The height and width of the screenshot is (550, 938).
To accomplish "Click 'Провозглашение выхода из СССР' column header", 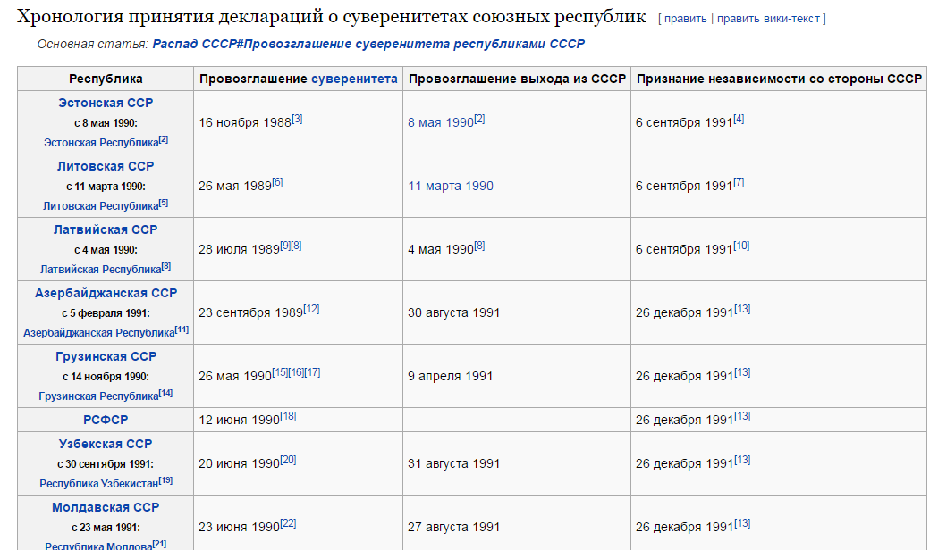I will click(517, 79).
